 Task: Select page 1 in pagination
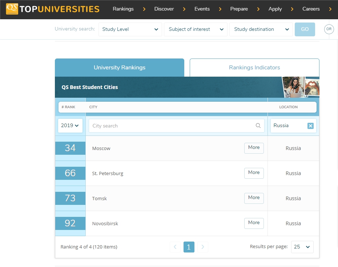189,247
